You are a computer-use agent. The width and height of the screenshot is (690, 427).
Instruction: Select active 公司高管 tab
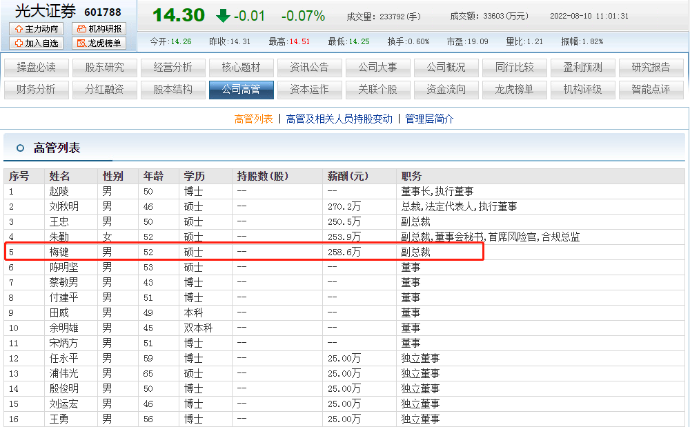(x=241, y=90)
